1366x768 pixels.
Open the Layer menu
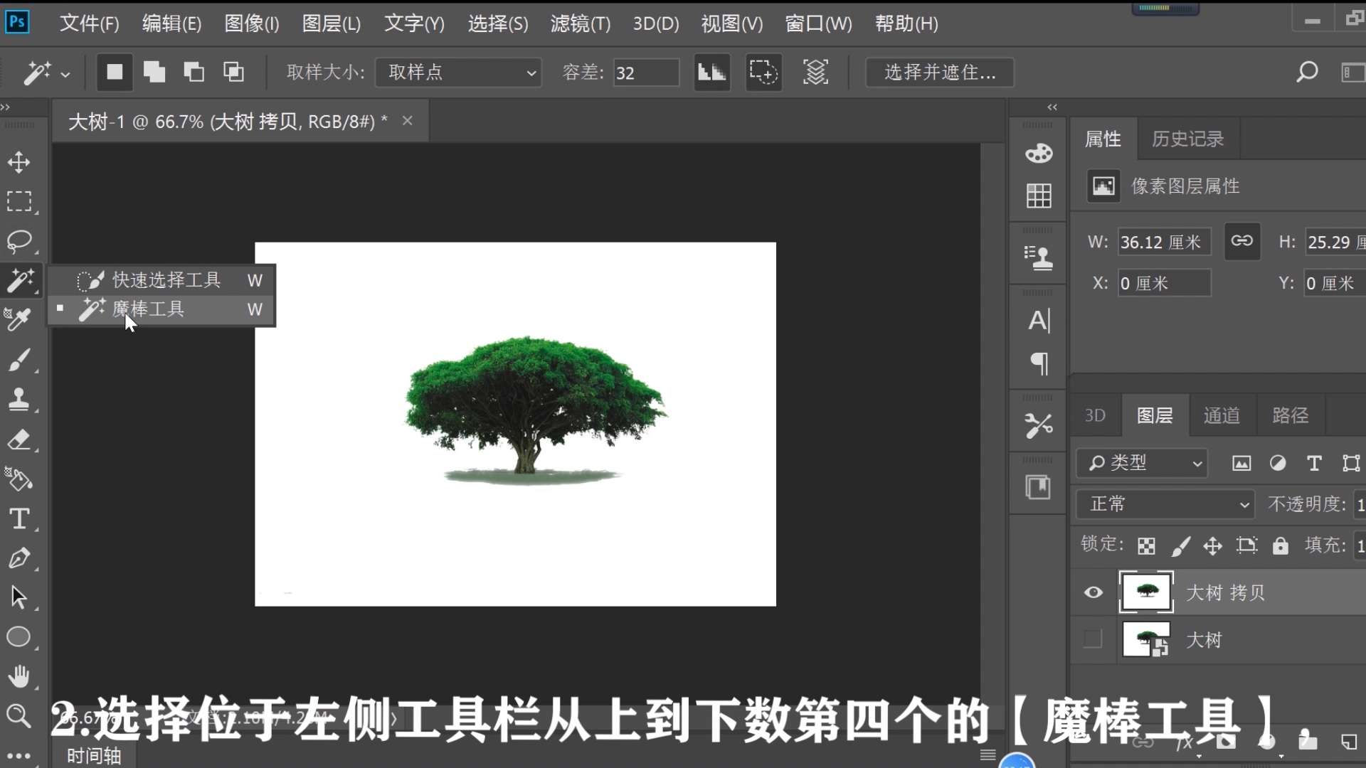pyautogui.click(x=332, y=23)
